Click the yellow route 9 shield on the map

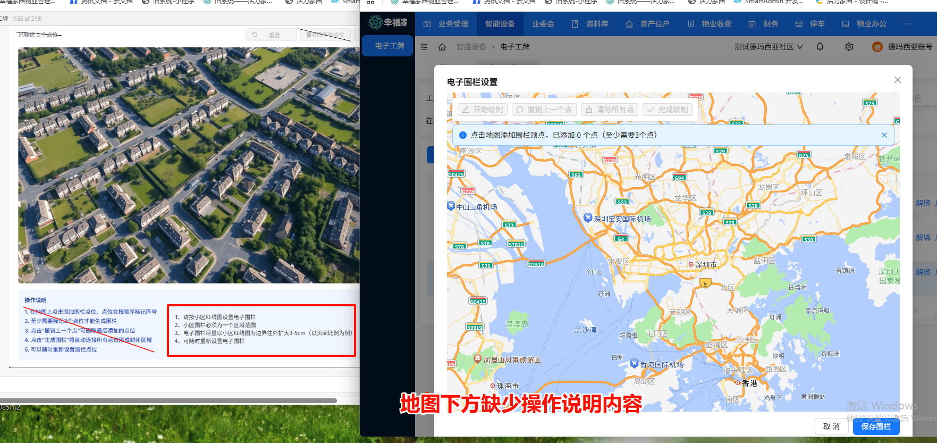pos(705,283)
